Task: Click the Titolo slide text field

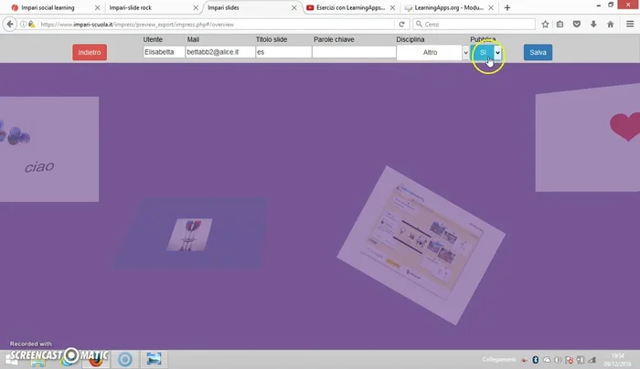Action: (282, 53)
